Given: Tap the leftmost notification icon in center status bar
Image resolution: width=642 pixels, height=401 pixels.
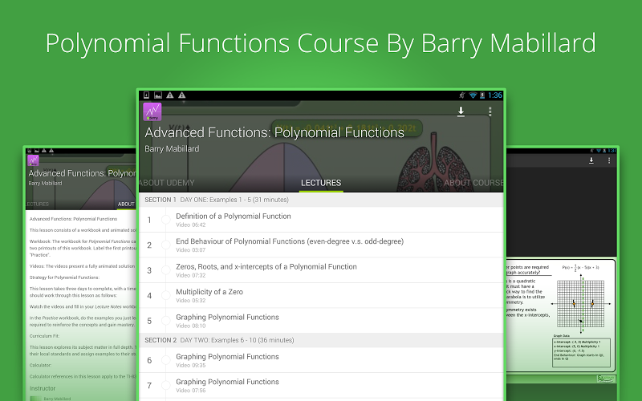Looking at the screenshot, I should tap(146, 95).
